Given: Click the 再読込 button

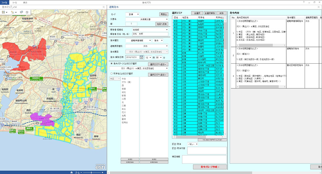Looking at the screenshot, I should point(164,14).
